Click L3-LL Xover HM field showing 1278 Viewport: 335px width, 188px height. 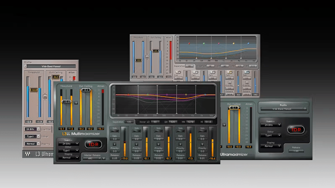pos(191,122)
